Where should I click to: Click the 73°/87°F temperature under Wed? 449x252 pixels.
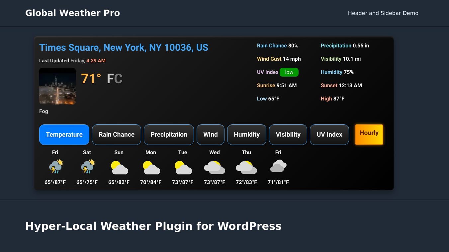(215, 182)
